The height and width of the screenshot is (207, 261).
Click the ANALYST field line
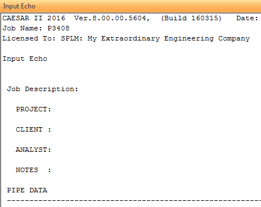click(x=33, y=150)
